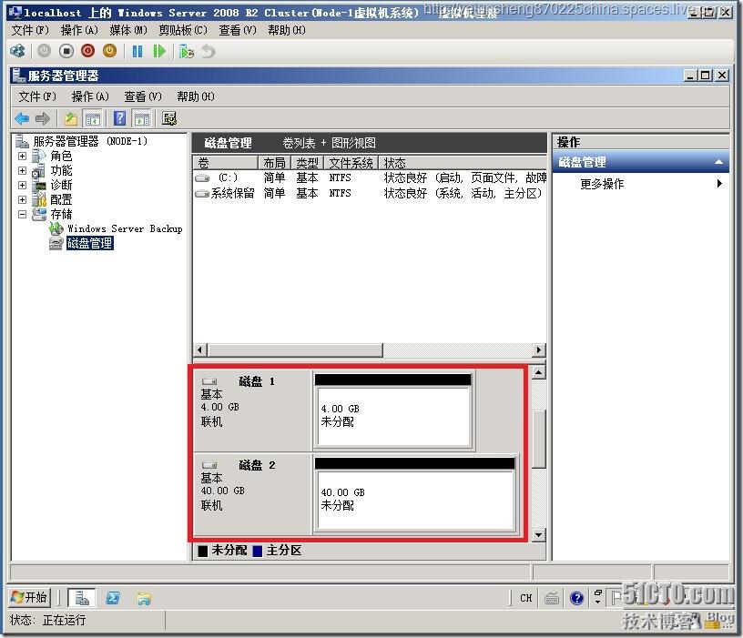This screenshot has height=638, width=743.
Task: Go back with the blue arrow
Action: tap(22, 118)
